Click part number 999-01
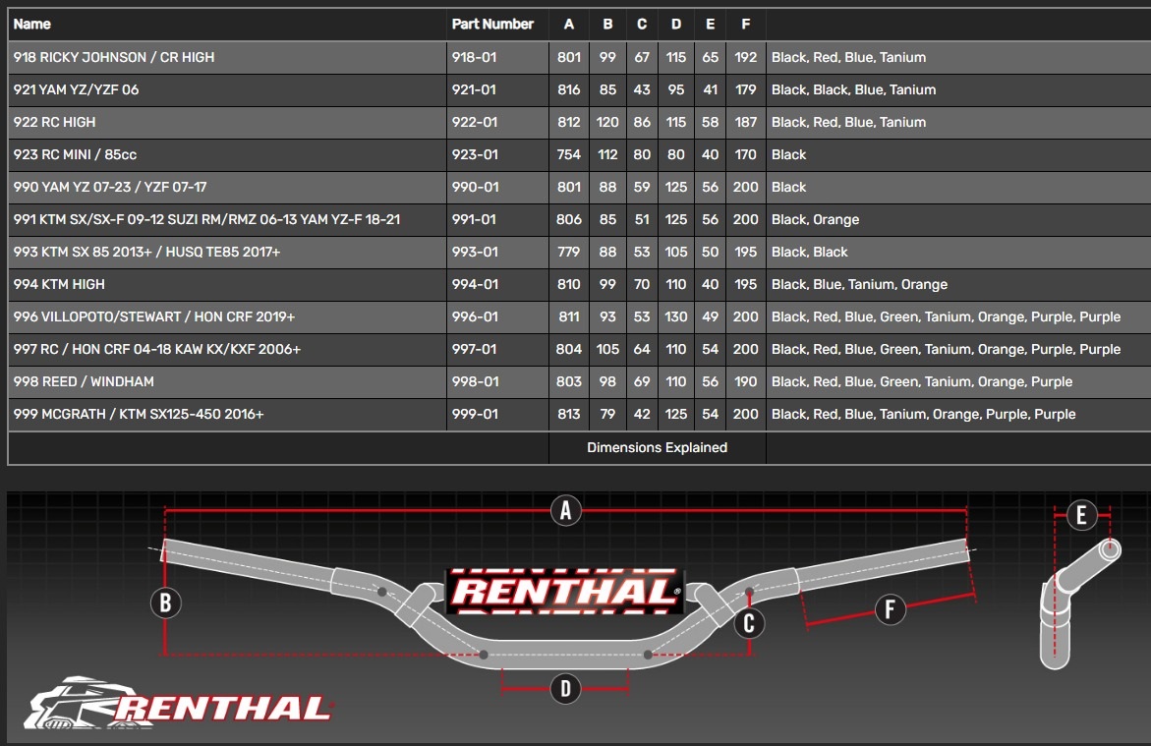This screenshot has height=746, width=1151. tap(475, 414)
